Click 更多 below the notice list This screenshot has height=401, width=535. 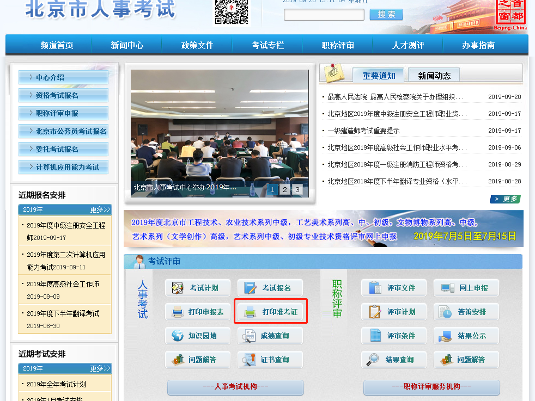tap(505, 199)
